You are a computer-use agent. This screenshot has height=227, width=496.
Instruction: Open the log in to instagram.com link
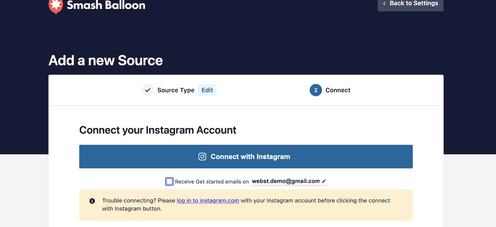(208, 201)
